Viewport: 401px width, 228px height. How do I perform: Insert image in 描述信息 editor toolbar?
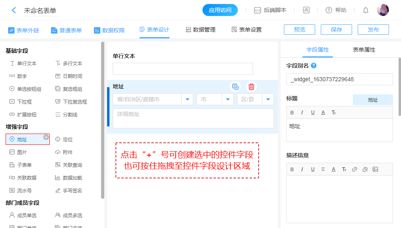[375, 169]
